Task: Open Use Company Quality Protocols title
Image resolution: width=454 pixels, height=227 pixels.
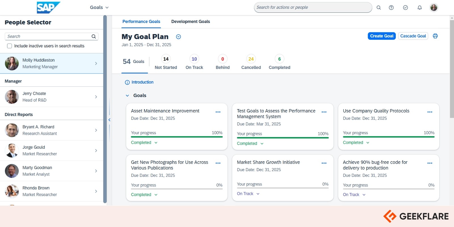Action: click(376, 111)
